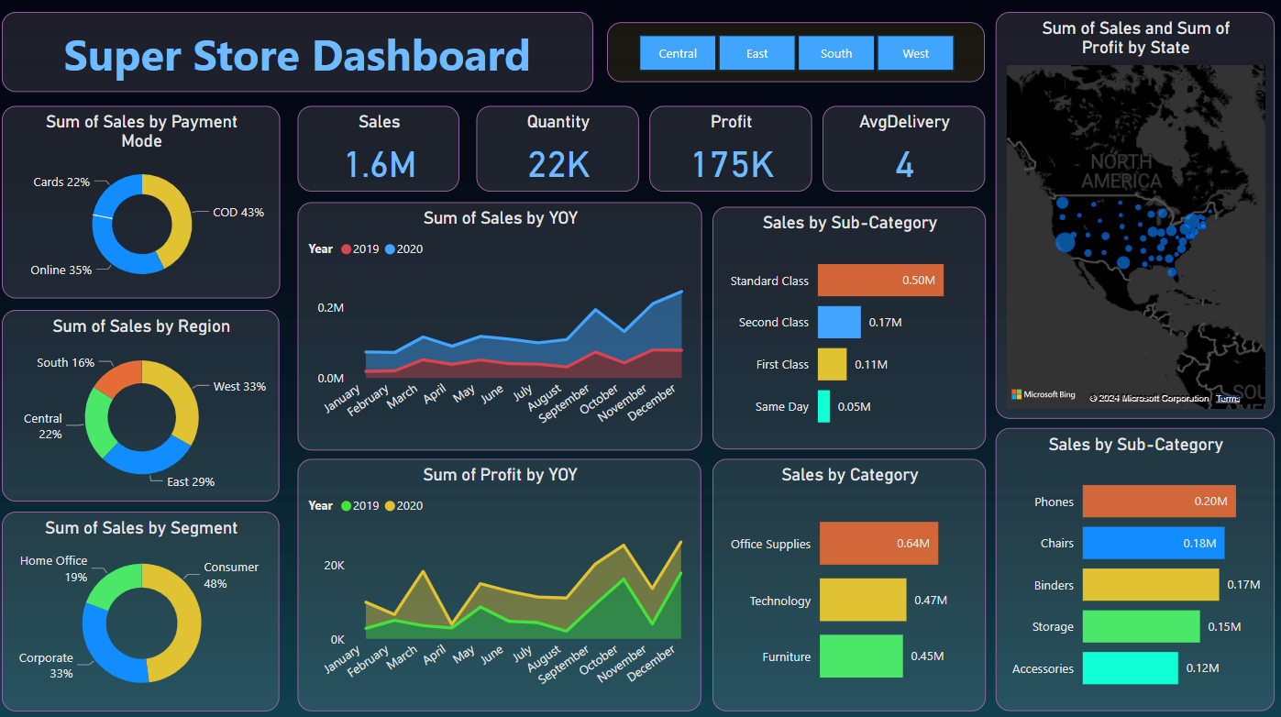Screen dimensions: 1281x717
Task: Filter dashboard by West region button
Action: pyautogui.click(x=915, y=53)
